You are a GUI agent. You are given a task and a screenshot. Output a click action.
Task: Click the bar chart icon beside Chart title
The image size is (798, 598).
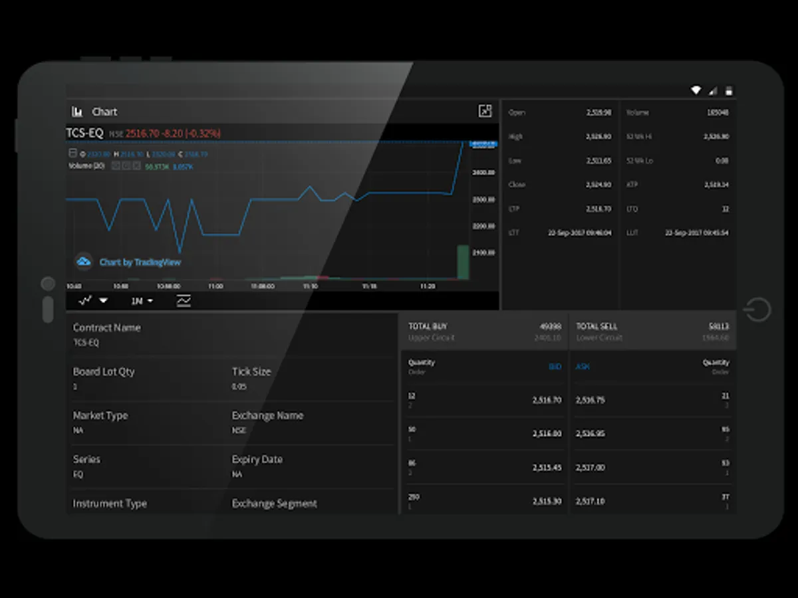[77, 112]
